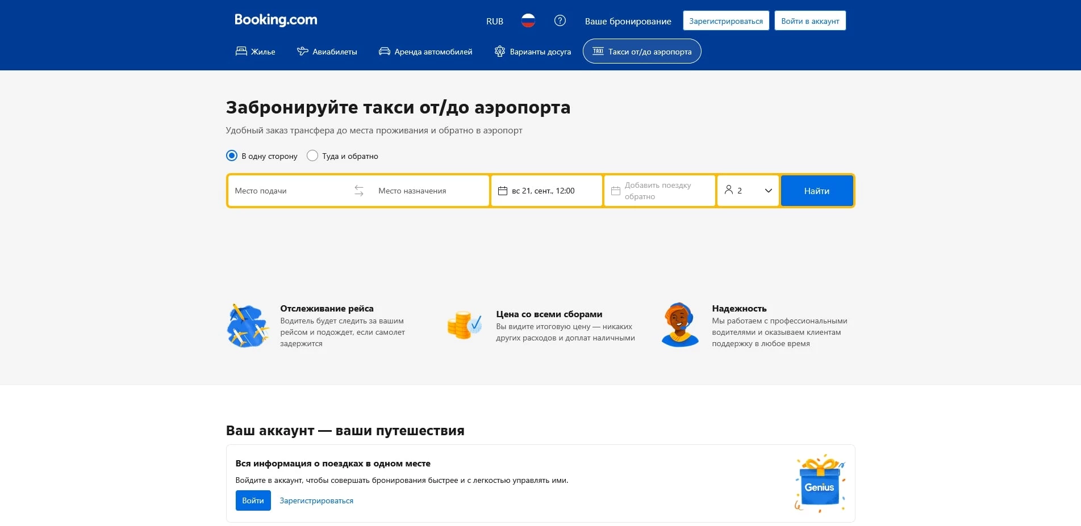Screen dimensions: 1081x526
Task: Select the Жилье section icon
Action: pos(241,51)
